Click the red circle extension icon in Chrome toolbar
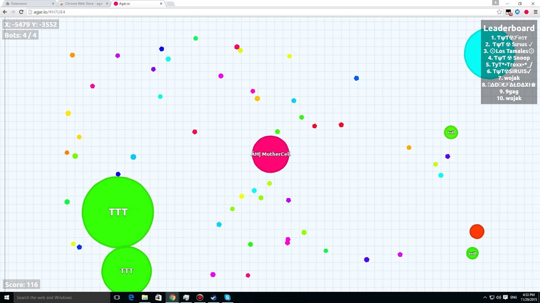 (526, 12)
